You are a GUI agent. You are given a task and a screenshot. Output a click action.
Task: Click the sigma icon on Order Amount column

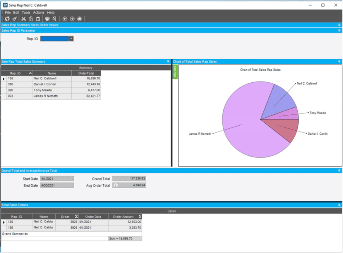tap(140, 217)
